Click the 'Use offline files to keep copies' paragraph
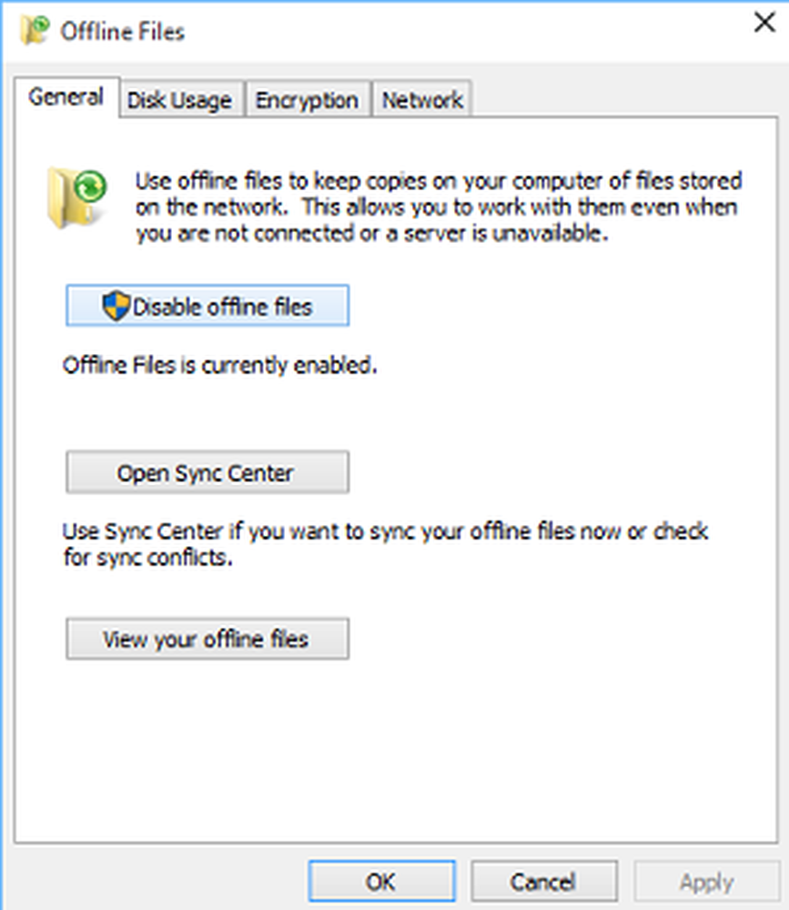 pos(439,207)
